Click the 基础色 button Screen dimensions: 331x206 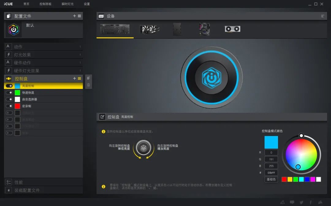(x=271, y=179)
